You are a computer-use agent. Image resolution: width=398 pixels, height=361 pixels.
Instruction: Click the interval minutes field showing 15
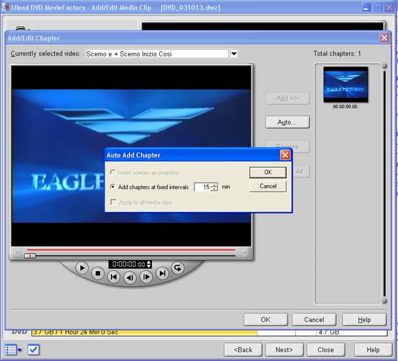(x=202, y=187)
